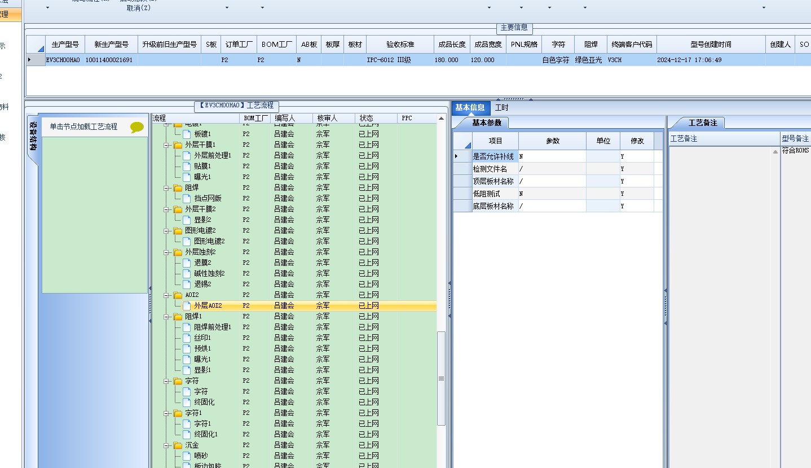Click the document icon of 碱性蚀刻2
This screenshot has width=811, height=468.
187,274
